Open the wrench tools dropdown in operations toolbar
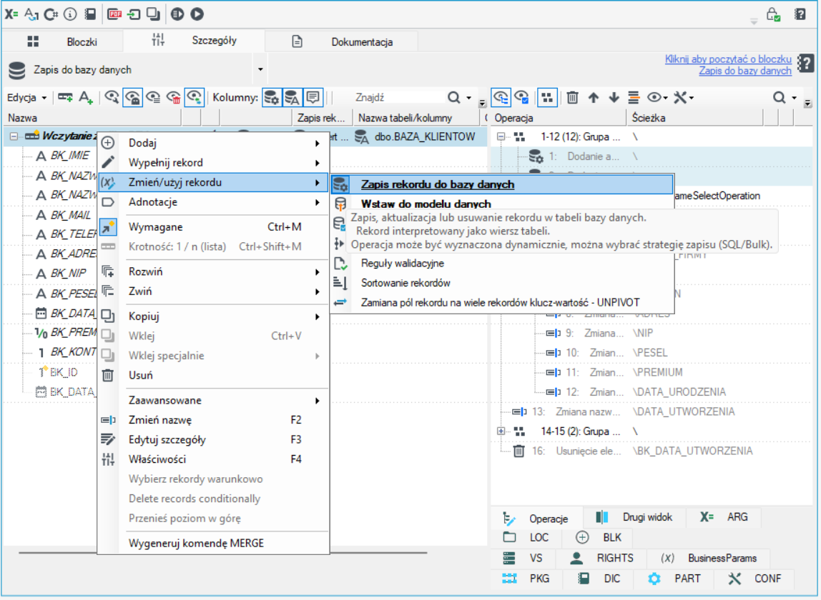The height and width of the screenshot is (600, 821). coord(683,97)
